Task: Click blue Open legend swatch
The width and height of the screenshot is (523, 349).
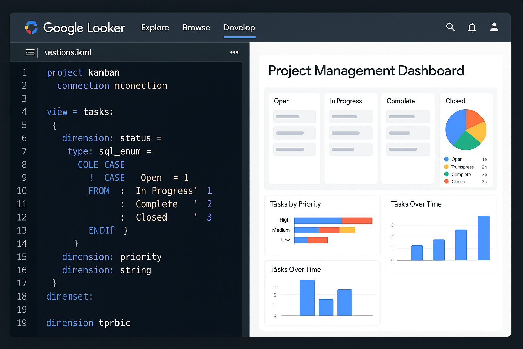Action: pyautogui.click(x=446, y=159)
